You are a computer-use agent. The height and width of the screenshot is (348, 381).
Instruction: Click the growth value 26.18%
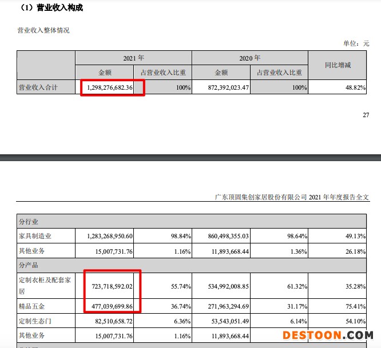point(355,251)
